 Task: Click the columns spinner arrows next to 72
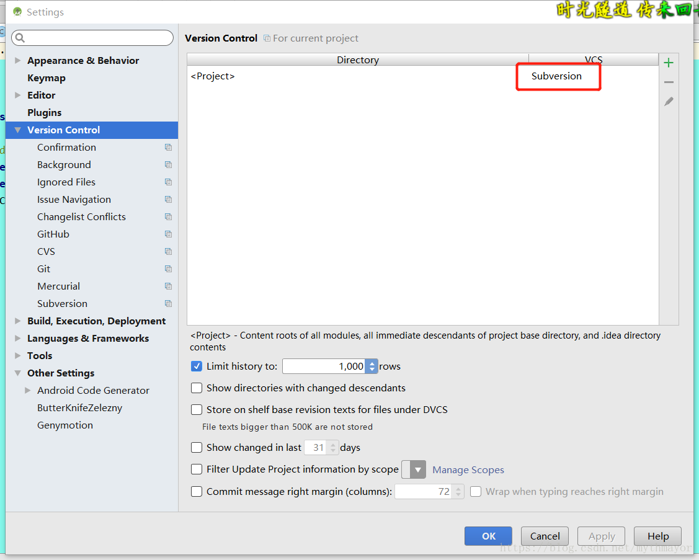pos(458,491)
